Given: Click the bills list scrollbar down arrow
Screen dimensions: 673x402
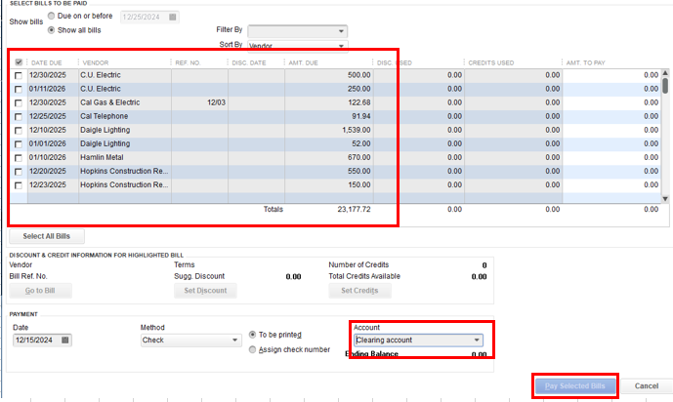Looking at the screenshot, I should 665,199.
